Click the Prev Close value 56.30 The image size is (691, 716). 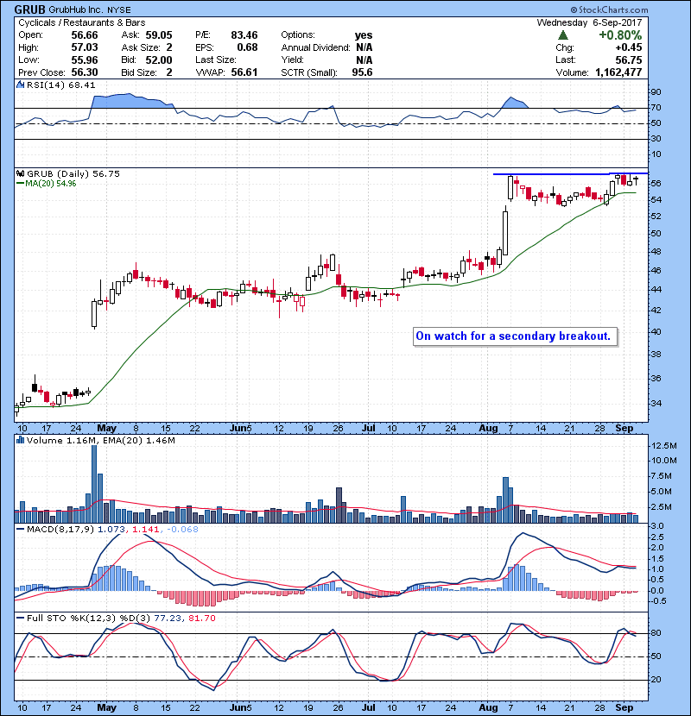[x=85, y=72]
